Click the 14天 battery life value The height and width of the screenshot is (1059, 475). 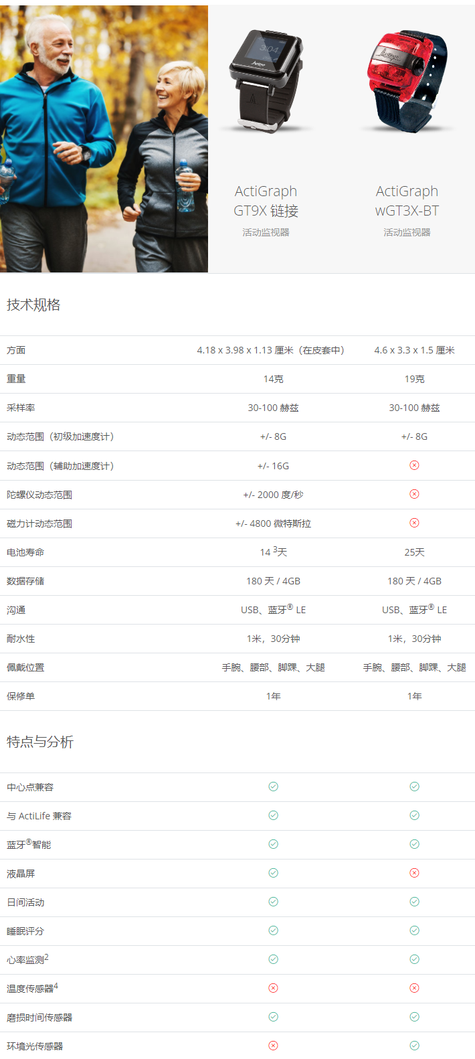click(x=273, y=552)
